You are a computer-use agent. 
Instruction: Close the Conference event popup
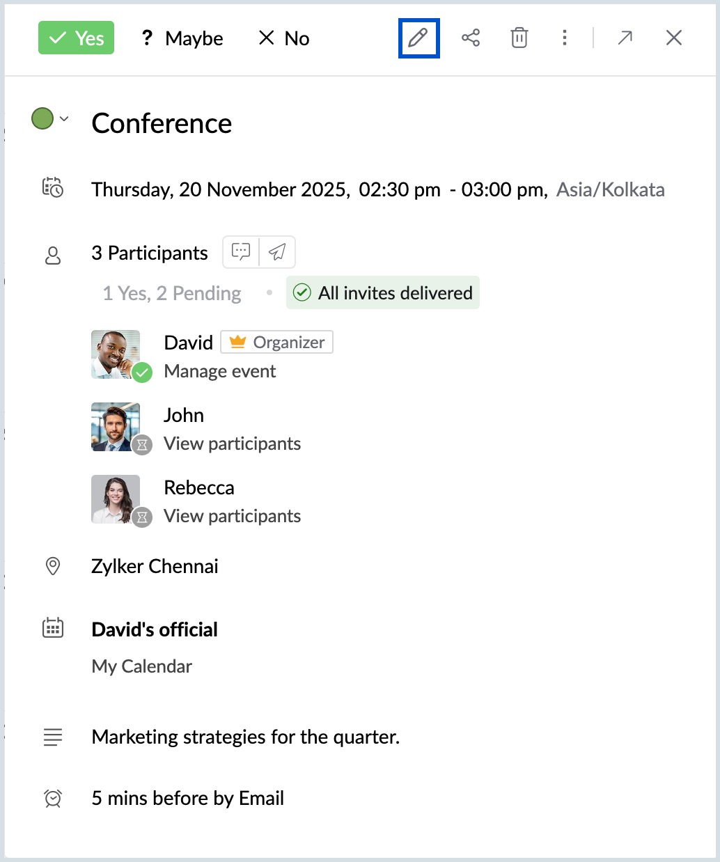coord(673,38)
